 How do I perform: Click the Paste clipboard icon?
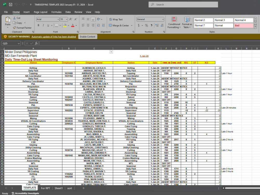tap(8, 19)
